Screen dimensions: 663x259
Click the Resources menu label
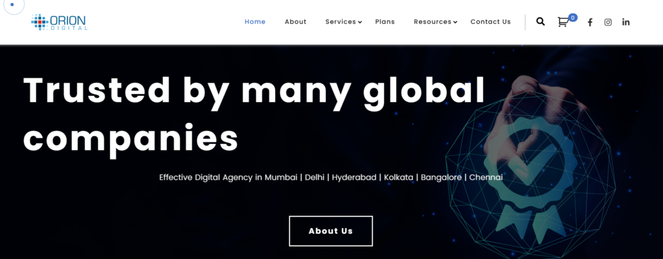tap(433, 21)
